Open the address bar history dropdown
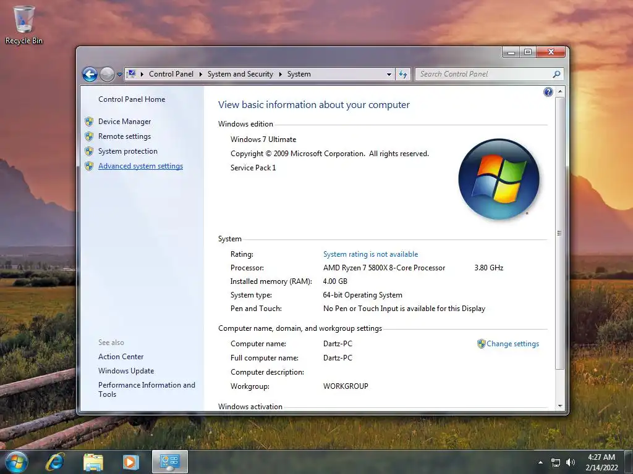 click(x=389, y=74)
